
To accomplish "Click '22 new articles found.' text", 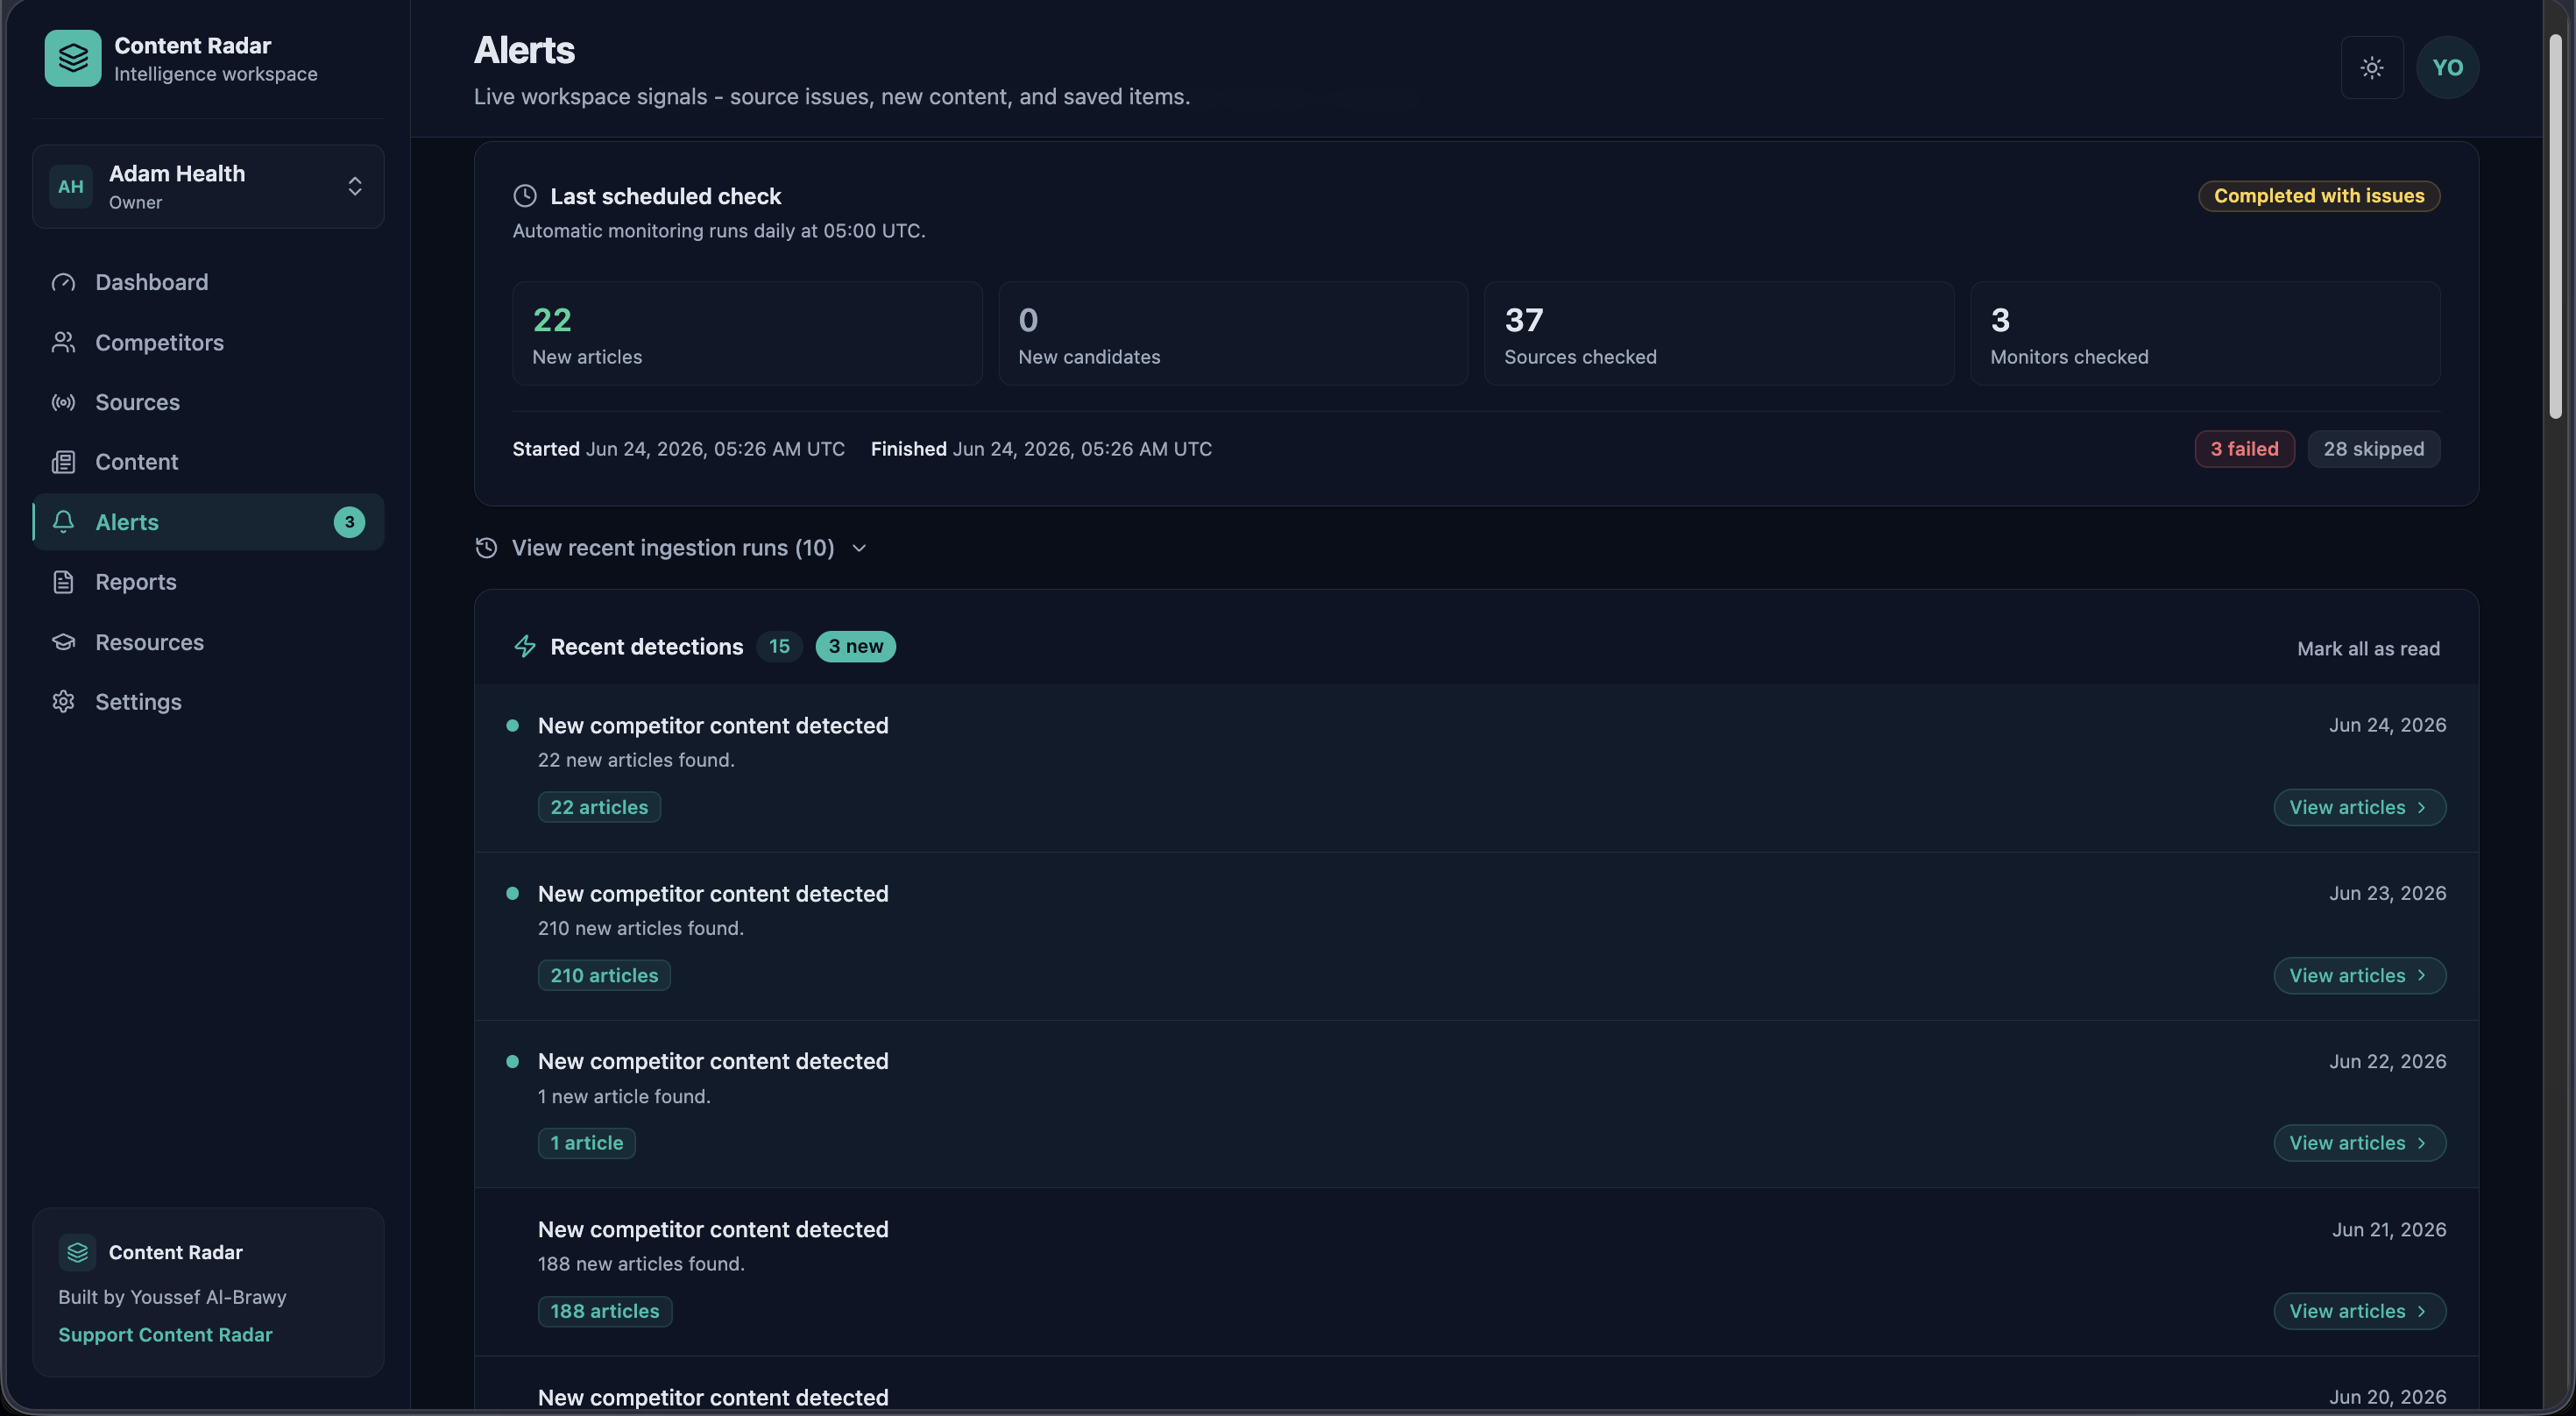I will point(636,760).
